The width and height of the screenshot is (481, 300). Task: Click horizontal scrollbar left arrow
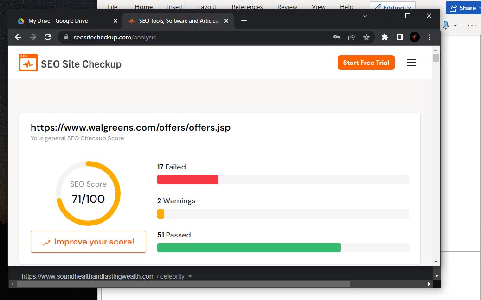(x=12, y=284)
